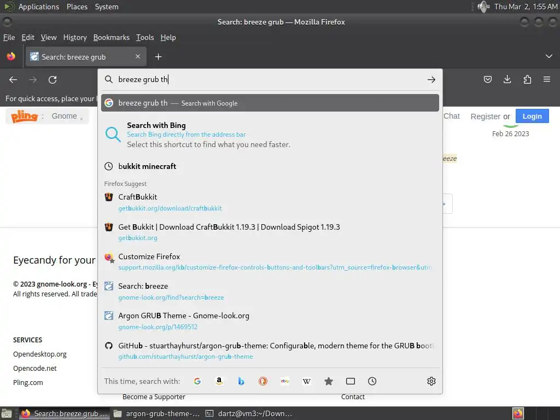Click the Firefox workspace thumbnail in bottom panel
This screenshot has width=560, height=420.
click(518, 413)
